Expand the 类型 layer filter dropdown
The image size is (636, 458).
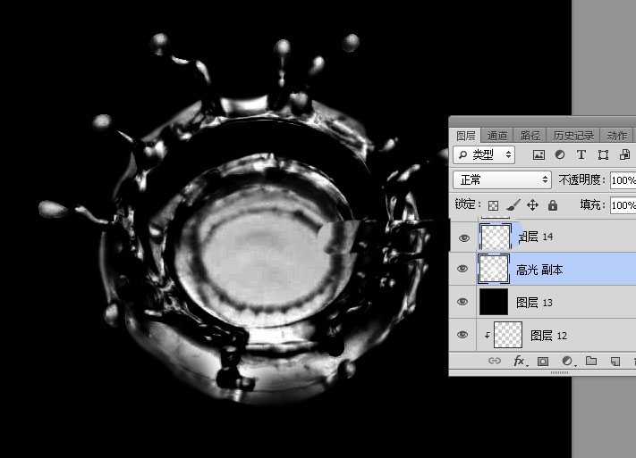(x=485, y=155)
